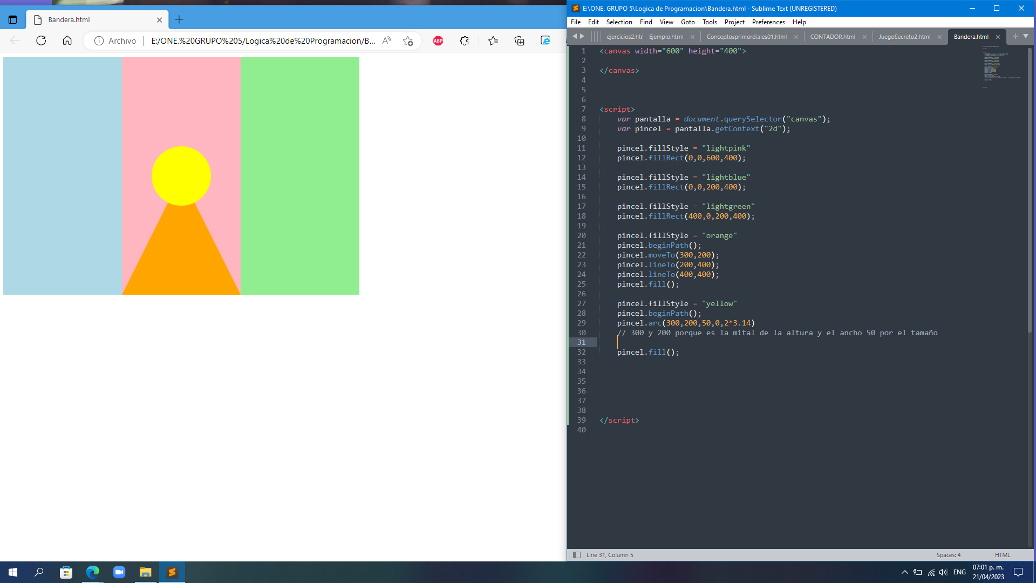The image size is (1036, 583).
Task: Open the read aloud icon in address bar
Action: tap(386, 40)
